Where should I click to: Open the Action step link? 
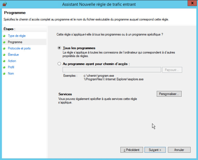[x=12, y=61]
